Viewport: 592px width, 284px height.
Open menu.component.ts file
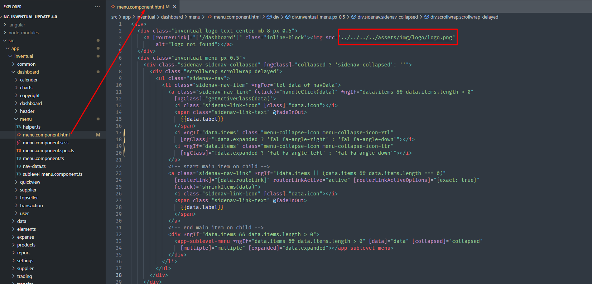(43, 158)
